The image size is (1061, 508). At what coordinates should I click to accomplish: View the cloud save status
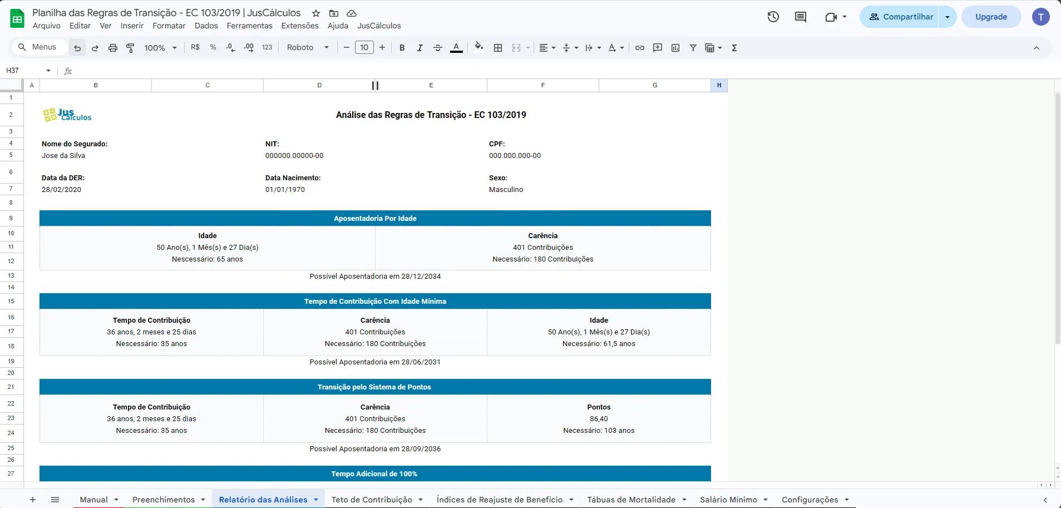352,13
